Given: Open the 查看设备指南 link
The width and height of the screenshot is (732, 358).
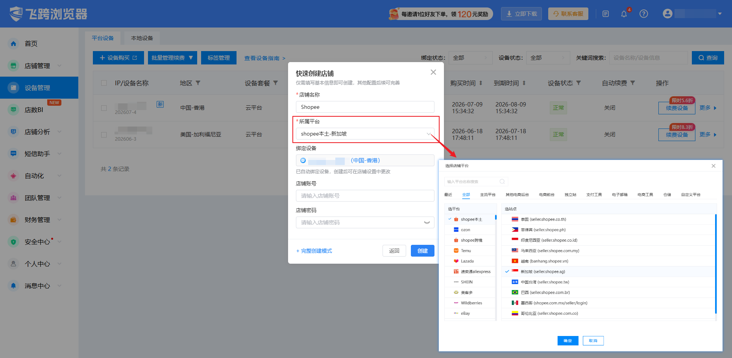Looking at the screenshot, I should coord(265,58).
